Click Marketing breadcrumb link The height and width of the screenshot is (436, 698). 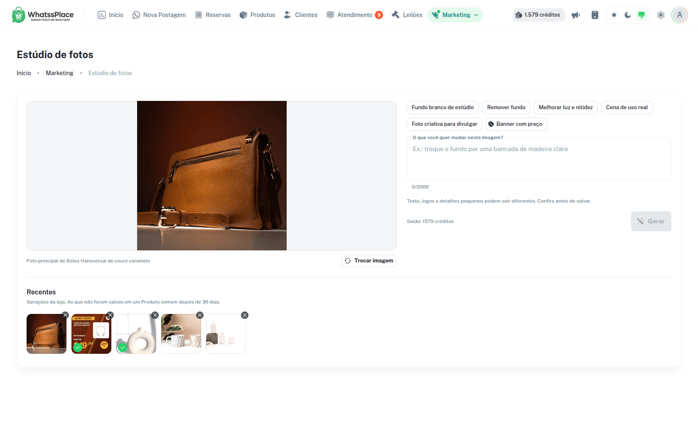point(59,73)
